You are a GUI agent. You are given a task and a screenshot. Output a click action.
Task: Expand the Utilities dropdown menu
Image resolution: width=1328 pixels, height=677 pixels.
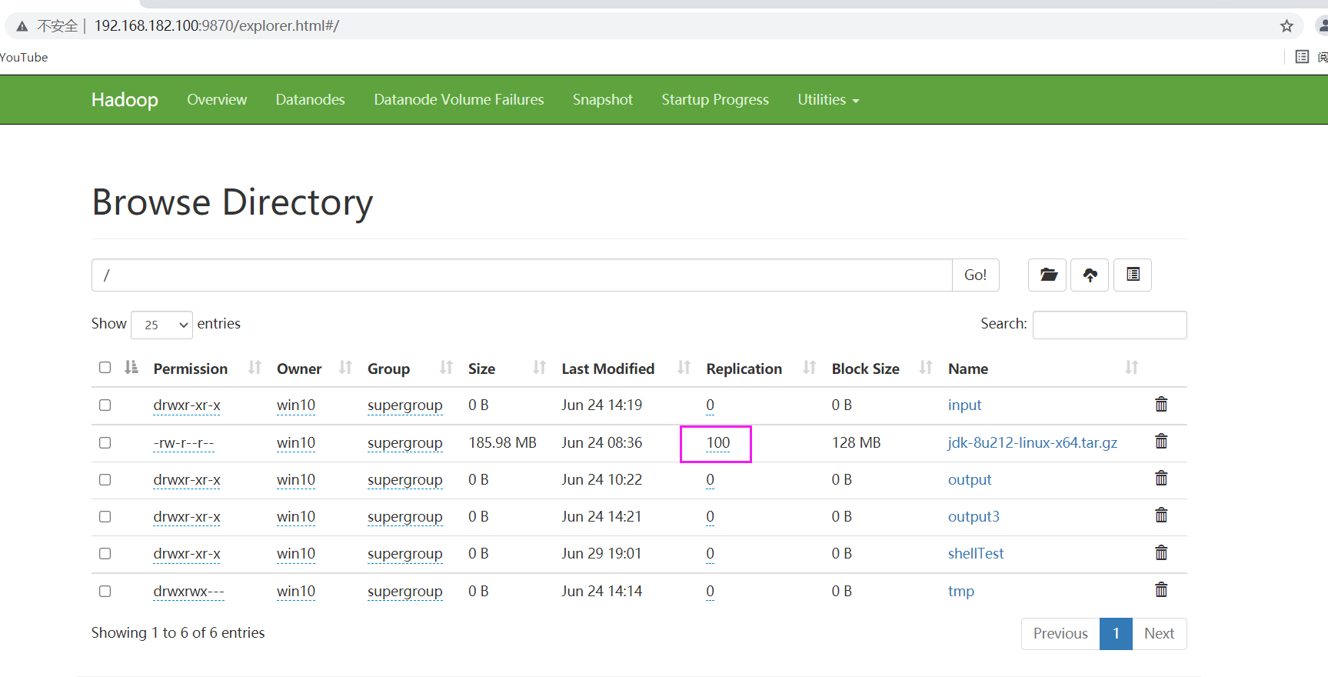click(x=828, y=99)
